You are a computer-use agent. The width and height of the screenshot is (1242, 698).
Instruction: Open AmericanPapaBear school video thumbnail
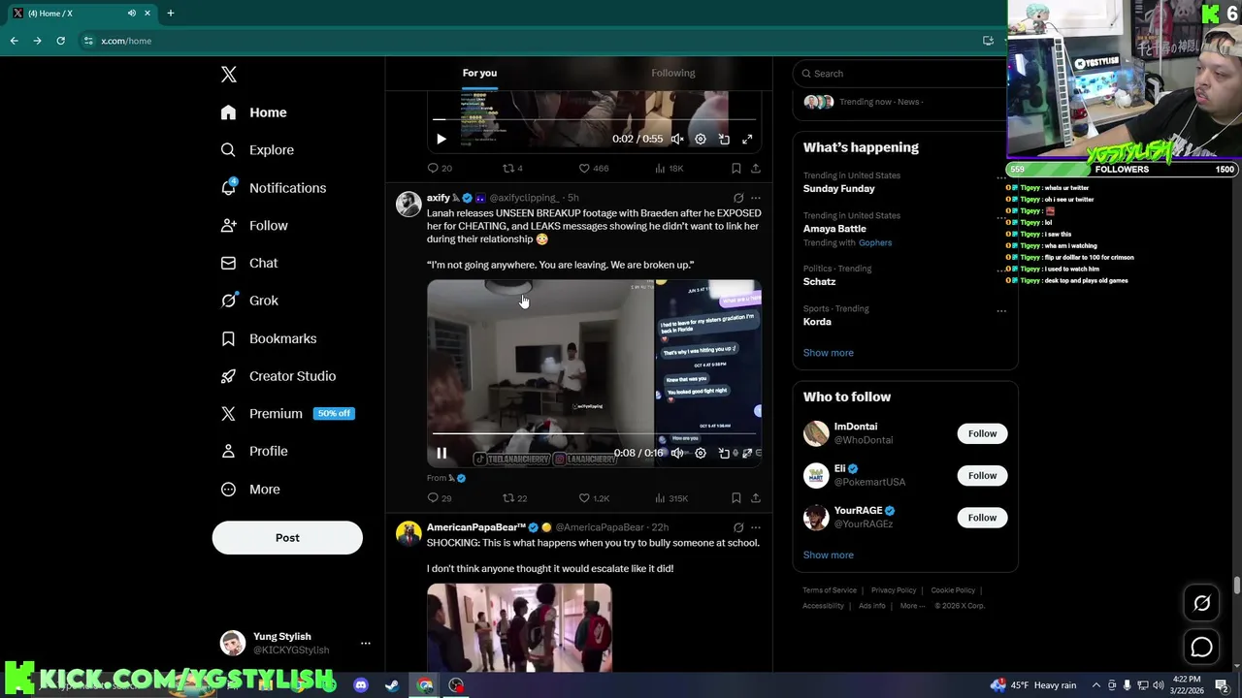click(x=519, y=627)
